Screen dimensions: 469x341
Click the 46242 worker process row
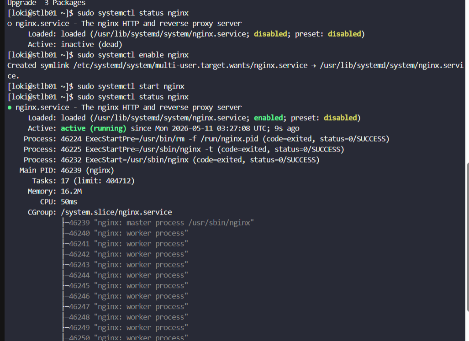pos(125,254)
